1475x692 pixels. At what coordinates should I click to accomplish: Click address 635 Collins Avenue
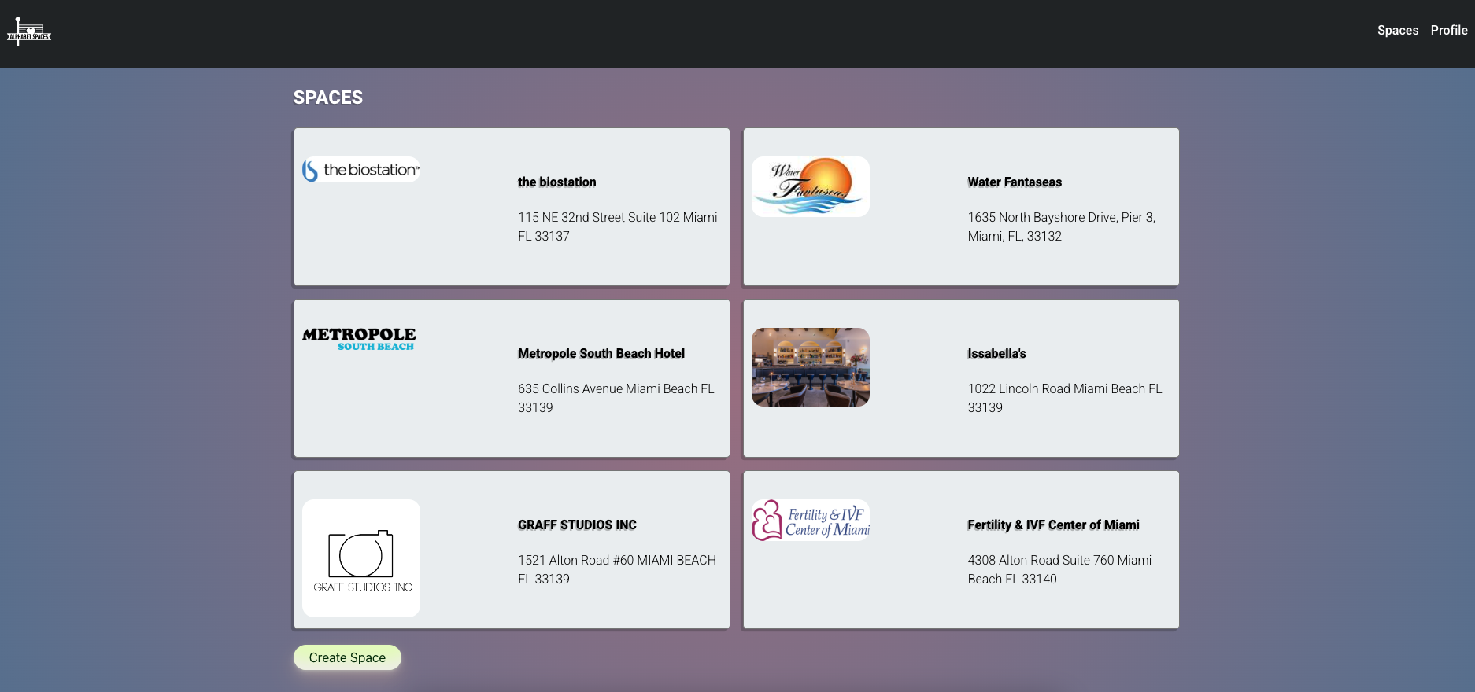[616, 398]
